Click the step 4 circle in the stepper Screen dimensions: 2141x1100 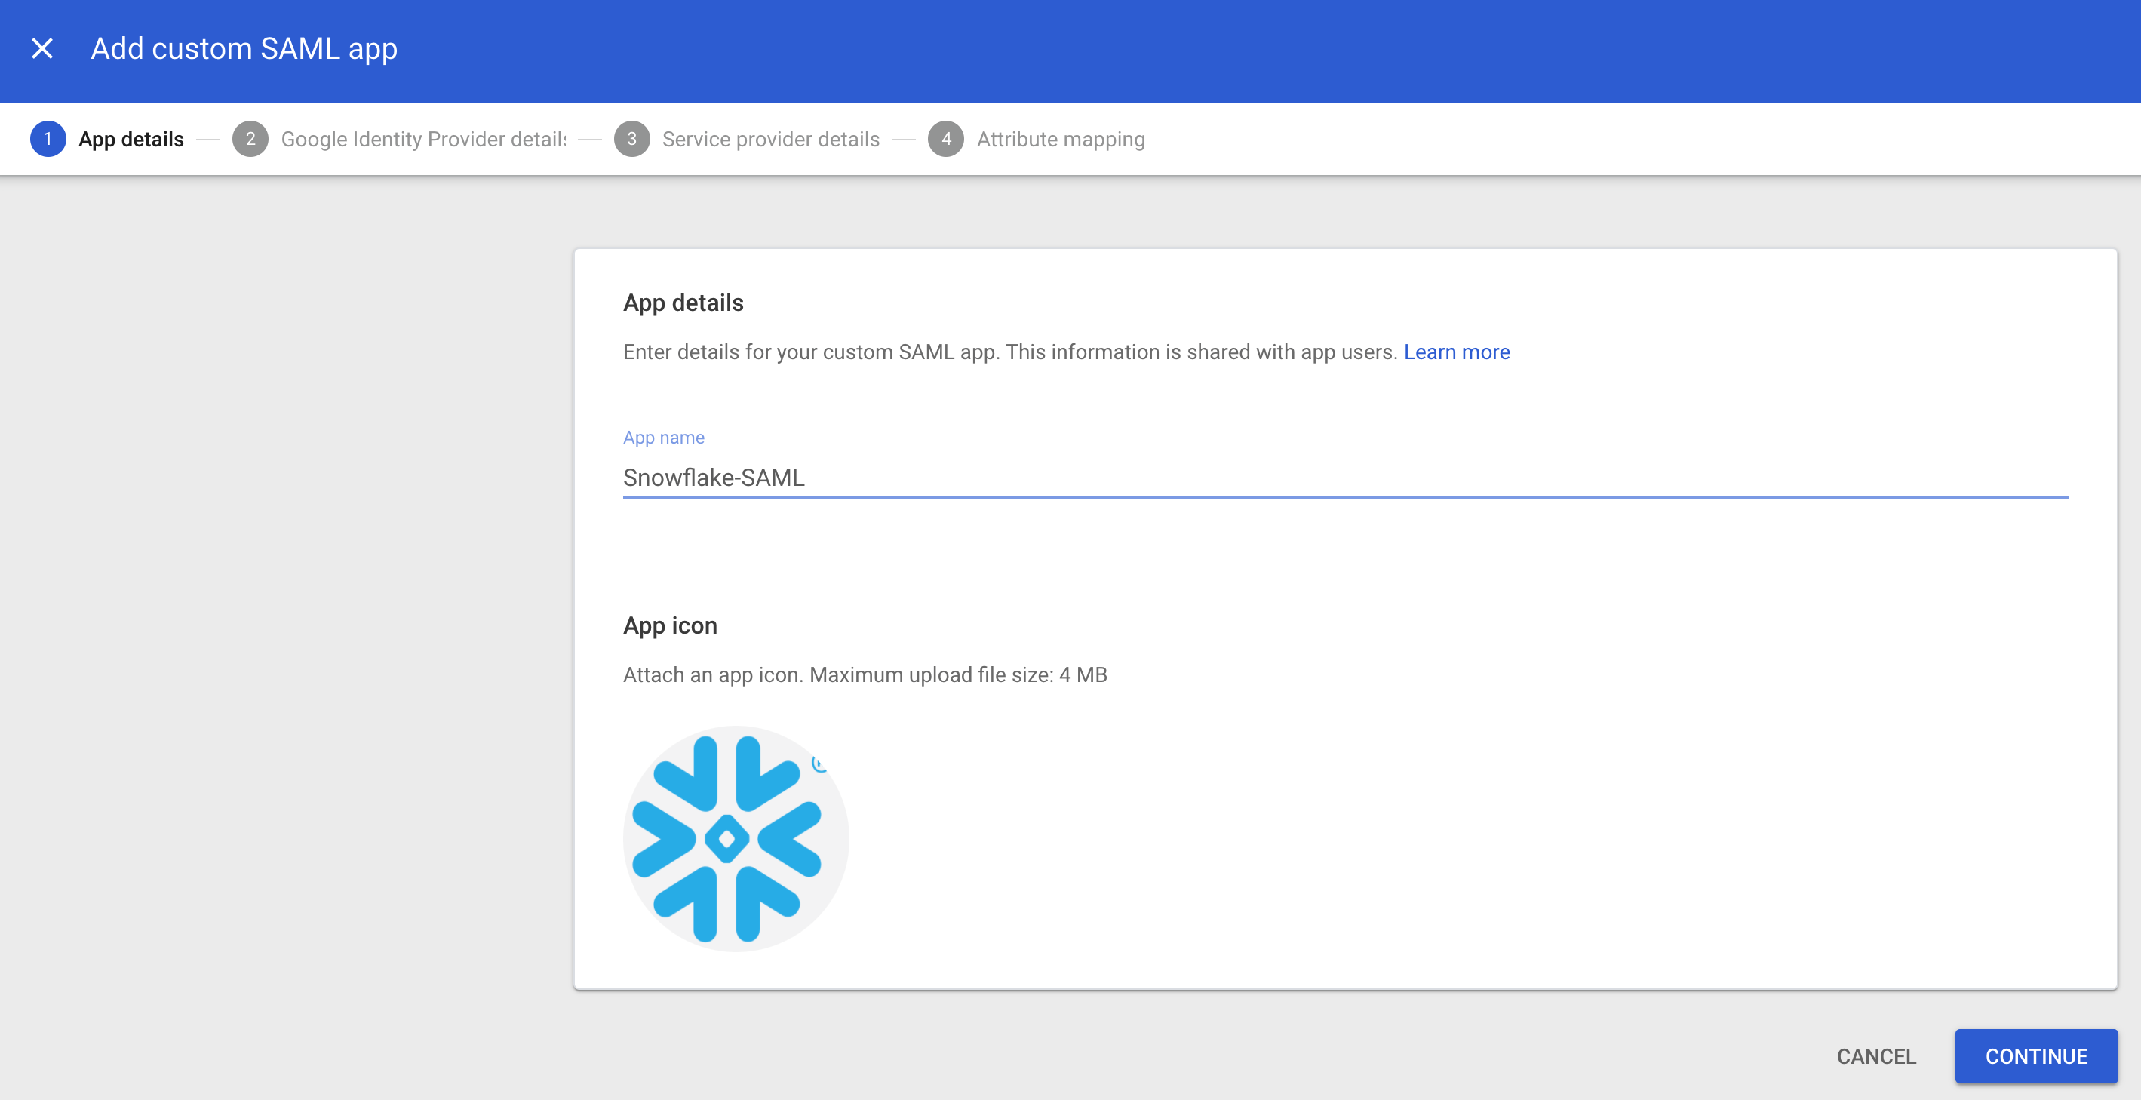pyautogui.click(x=947, y=139)
